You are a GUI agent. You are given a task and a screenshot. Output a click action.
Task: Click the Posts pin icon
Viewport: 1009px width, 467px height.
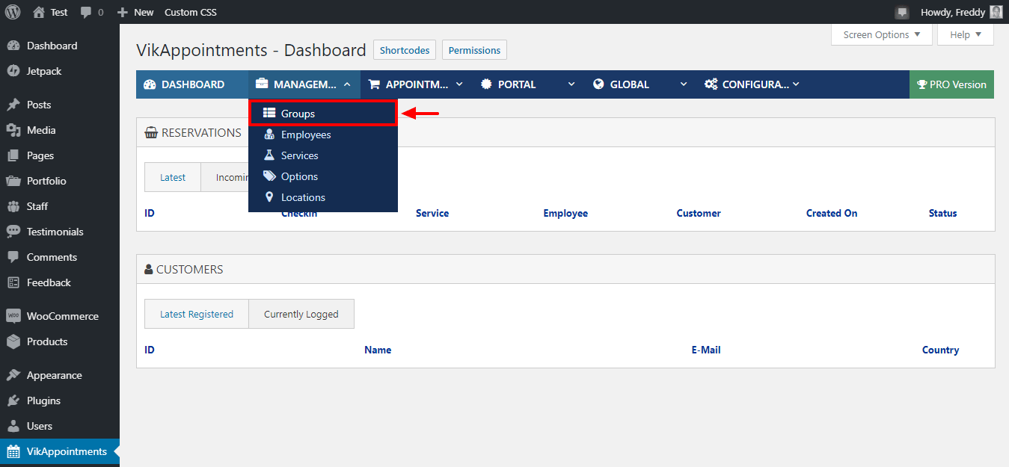13,105
